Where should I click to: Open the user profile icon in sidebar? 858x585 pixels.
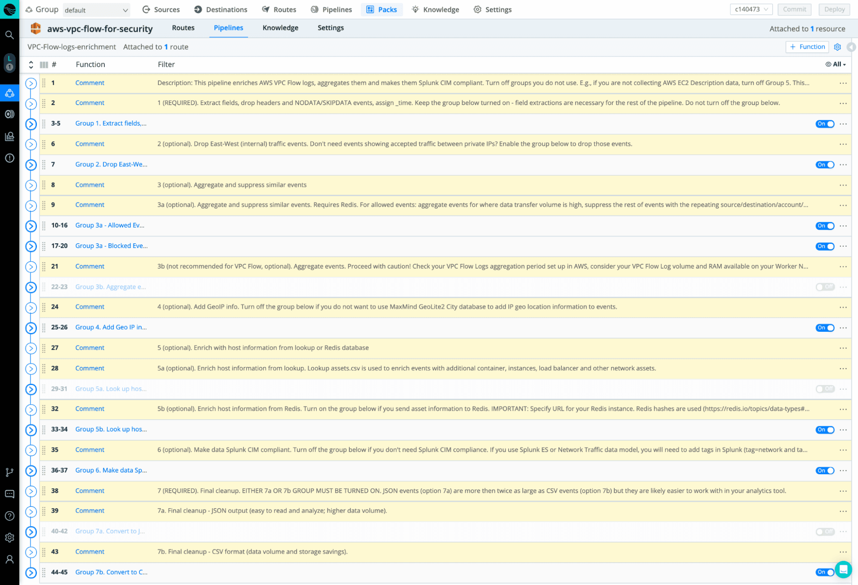9,559
